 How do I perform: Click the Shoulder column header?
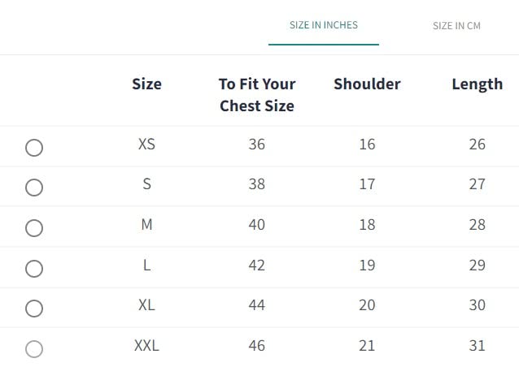coord(367,84)
